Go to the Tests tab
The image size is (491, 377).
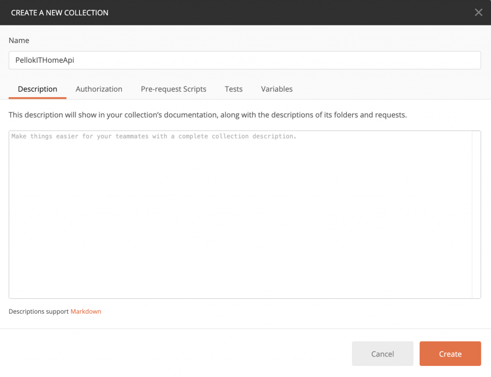click(x=234, y=89)
